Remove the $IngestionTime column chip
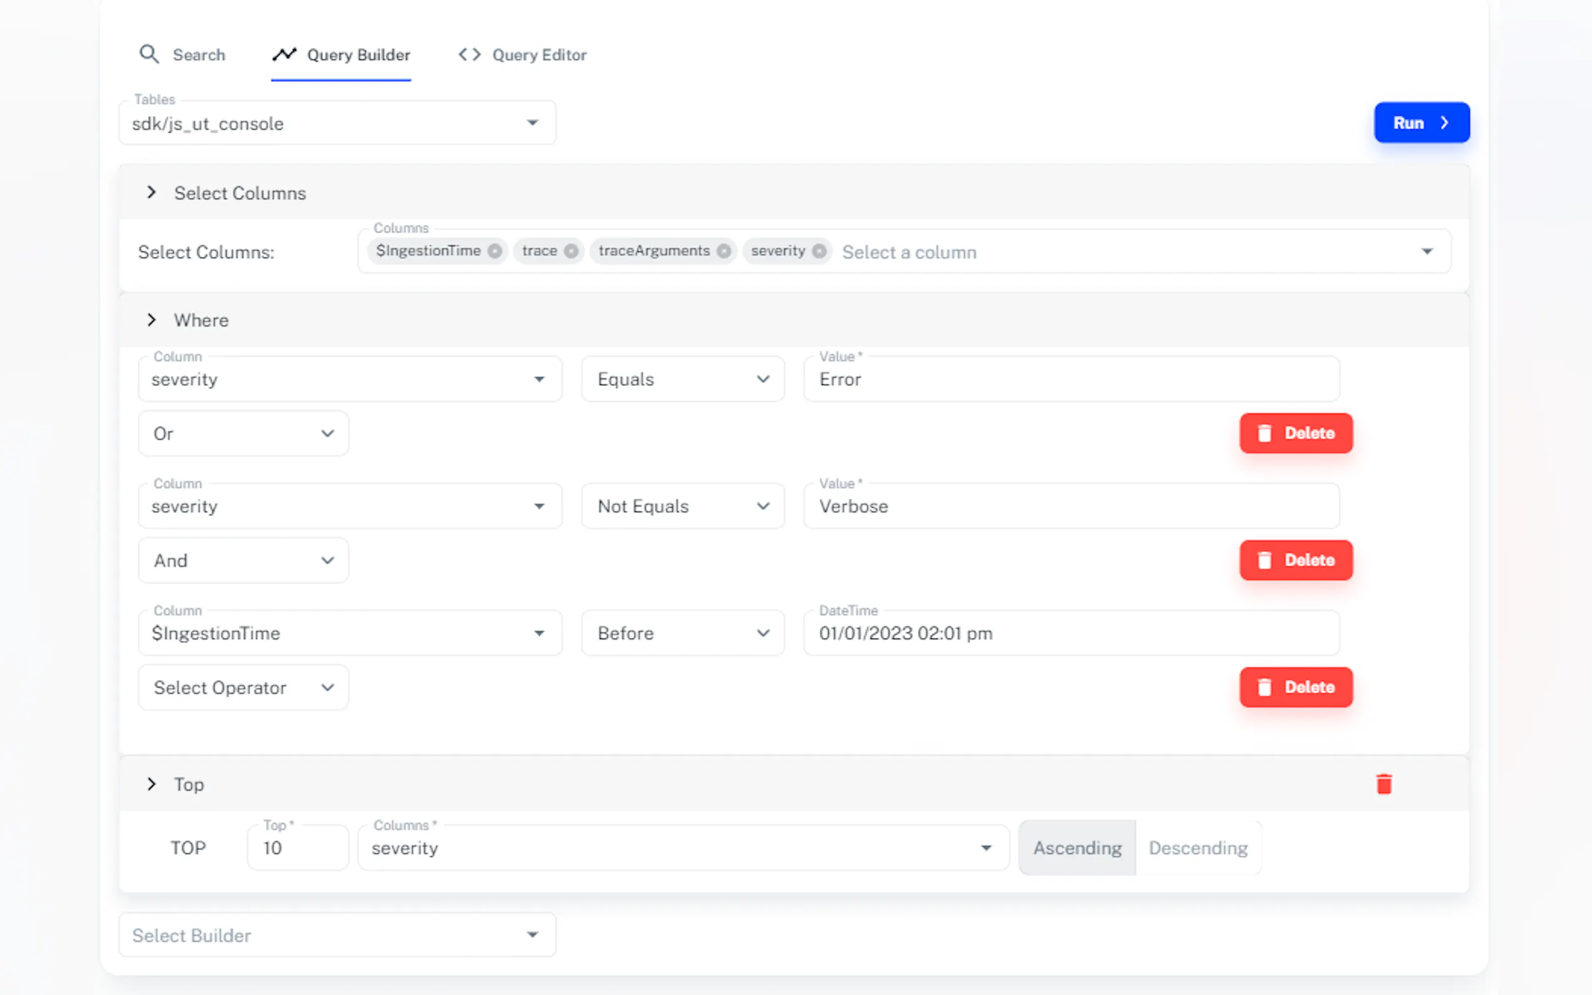The height and width of the screenshot is (995, 1592). click(495, 251)
